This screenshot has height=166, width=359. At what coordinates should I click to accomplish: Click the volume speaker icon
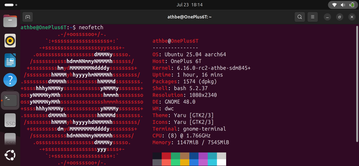(x=343, y=5)
